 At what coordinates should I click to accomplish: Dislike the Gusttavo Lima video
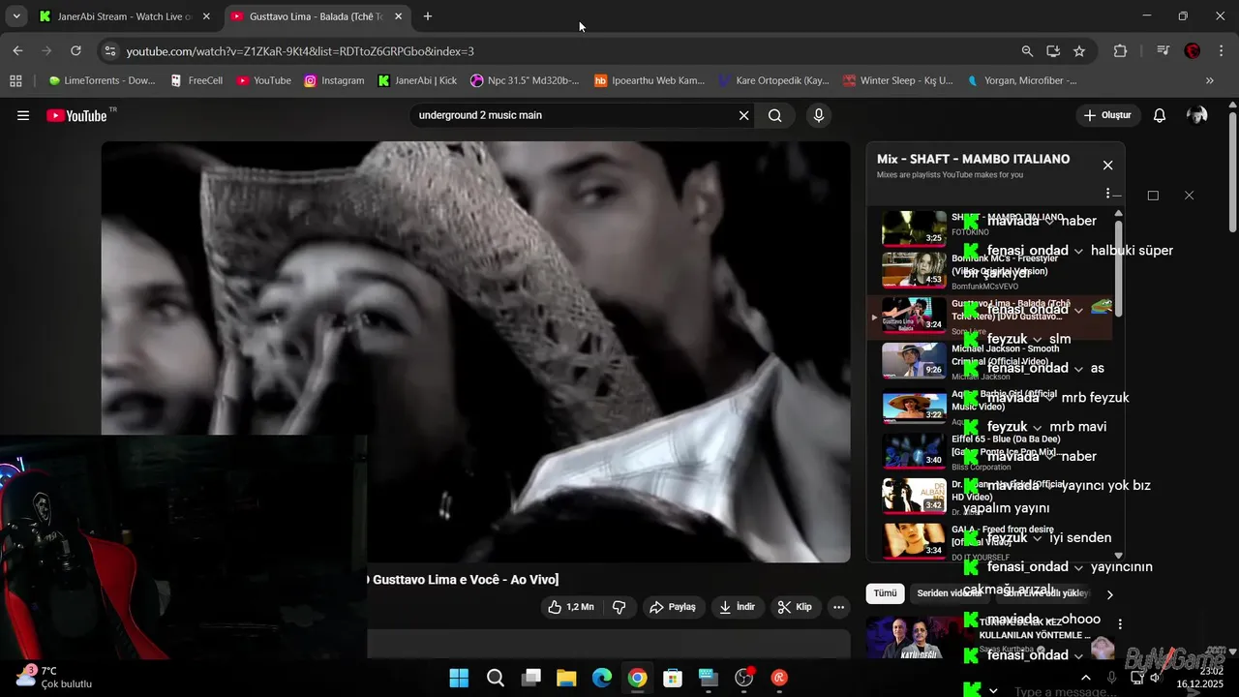click(619, 607)
